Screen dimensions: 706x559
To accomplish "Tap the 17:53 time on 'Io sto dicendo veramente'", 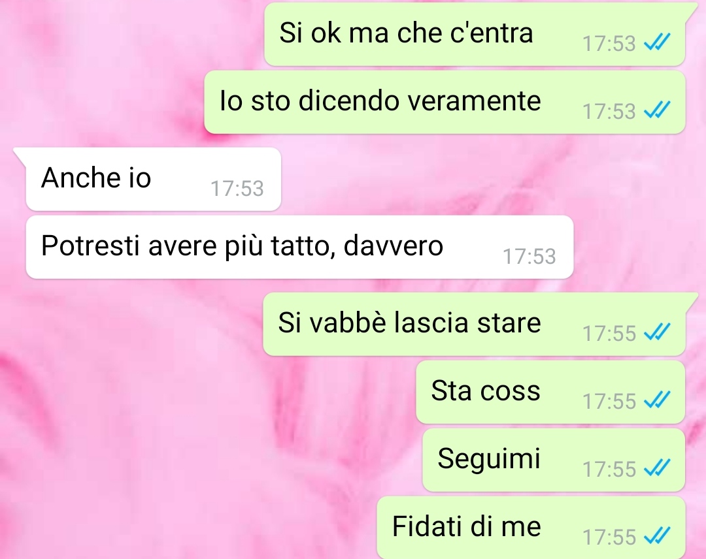I will pyautogui.click(x=609, y=112).
